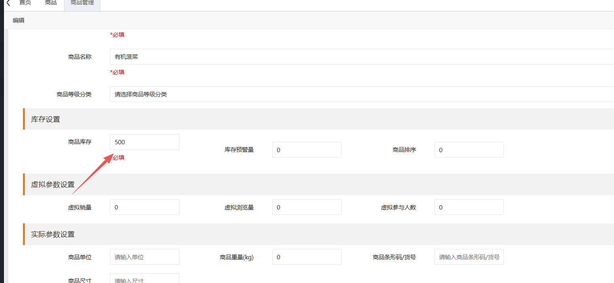This screenshot has width=614, height=283.
Task: Click the back chevron arrow before 首页
Action: click(x=8, y=3)
